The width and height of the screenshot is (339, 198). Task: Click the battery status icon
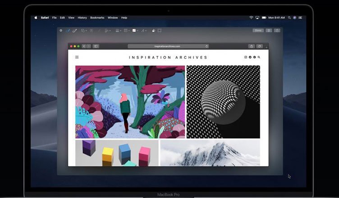coord(264,18)
